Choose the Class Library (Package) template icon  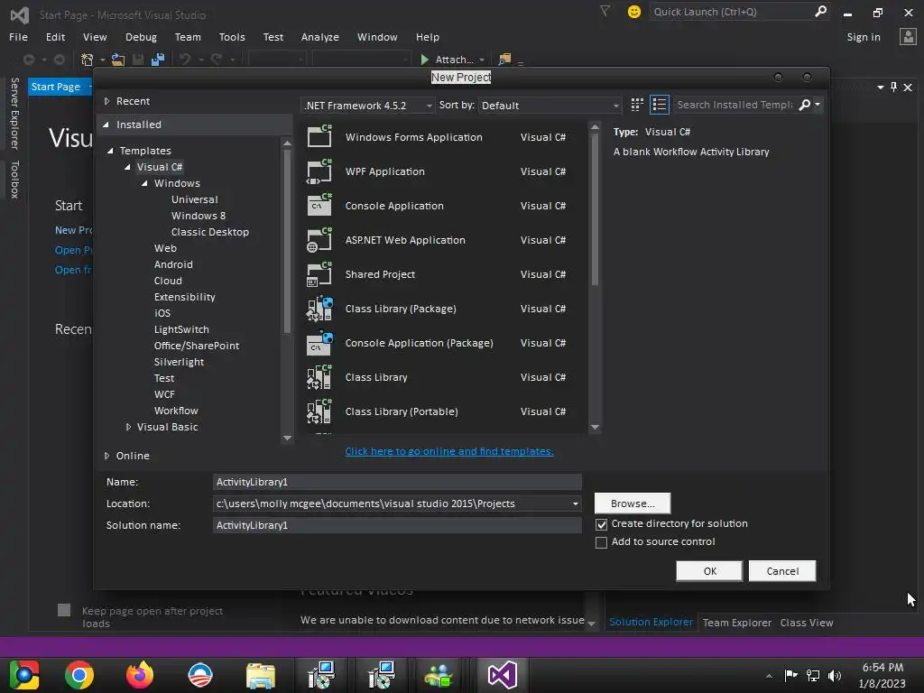click(319, 309)
